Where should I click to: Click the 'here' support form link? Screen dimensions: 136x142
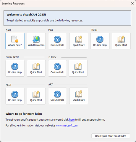[72, 120]
